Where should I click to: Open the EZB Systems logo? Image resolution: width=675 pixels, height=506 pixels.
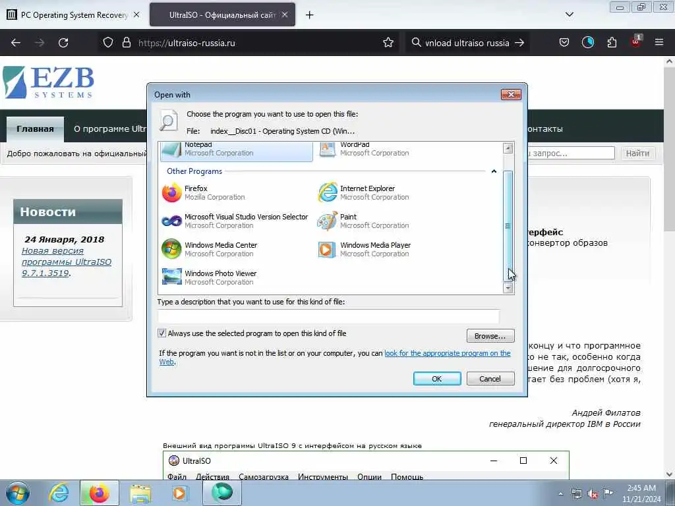48,82
